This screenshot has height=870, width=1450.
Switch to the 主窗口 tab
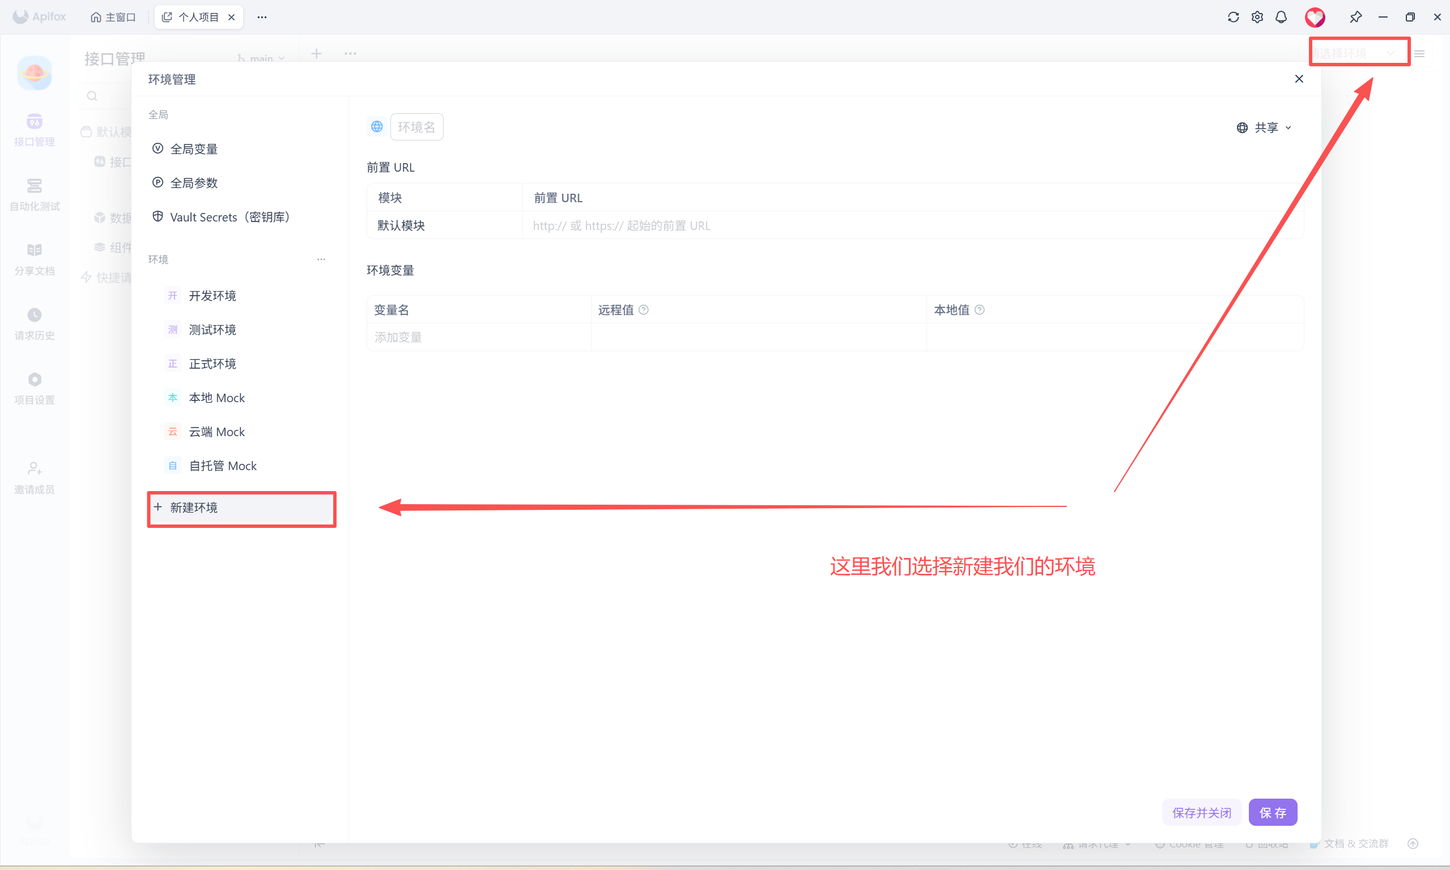click(113, 17)
